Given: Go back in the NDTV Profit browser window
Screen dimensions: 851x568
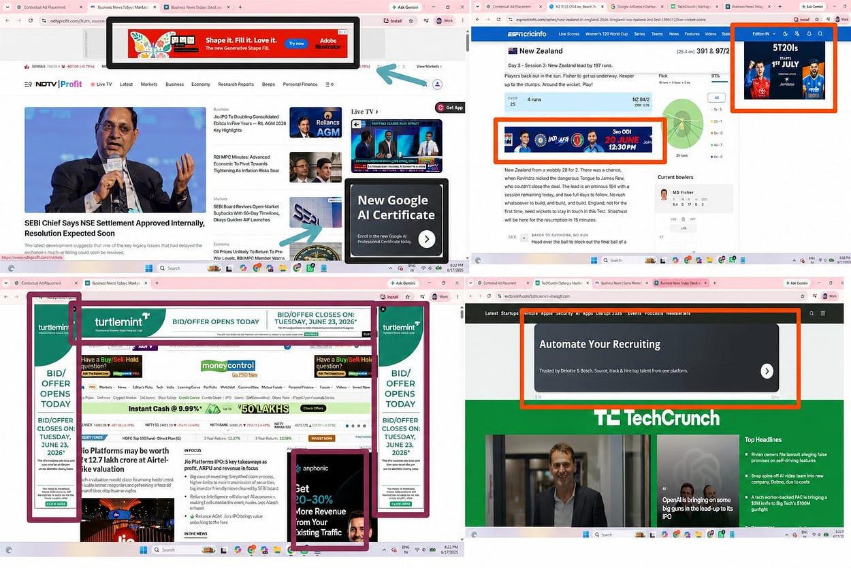Looking at the screenshot, I should [x=8, y=21].
